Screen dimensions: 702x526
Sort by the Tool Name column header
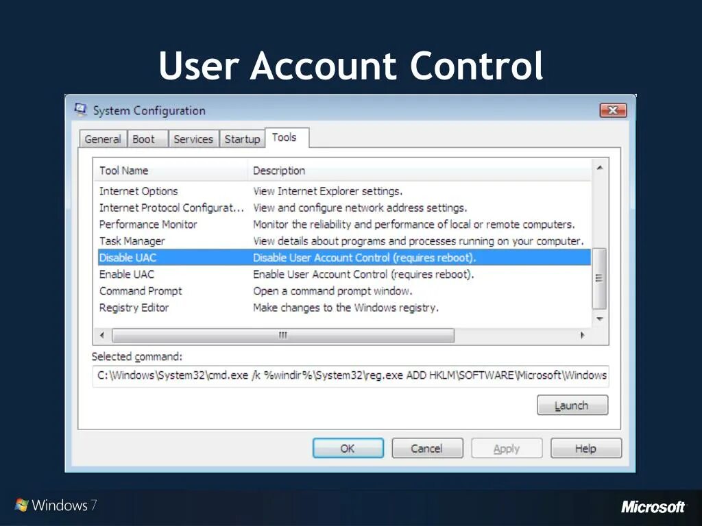[x=171, y=171]
